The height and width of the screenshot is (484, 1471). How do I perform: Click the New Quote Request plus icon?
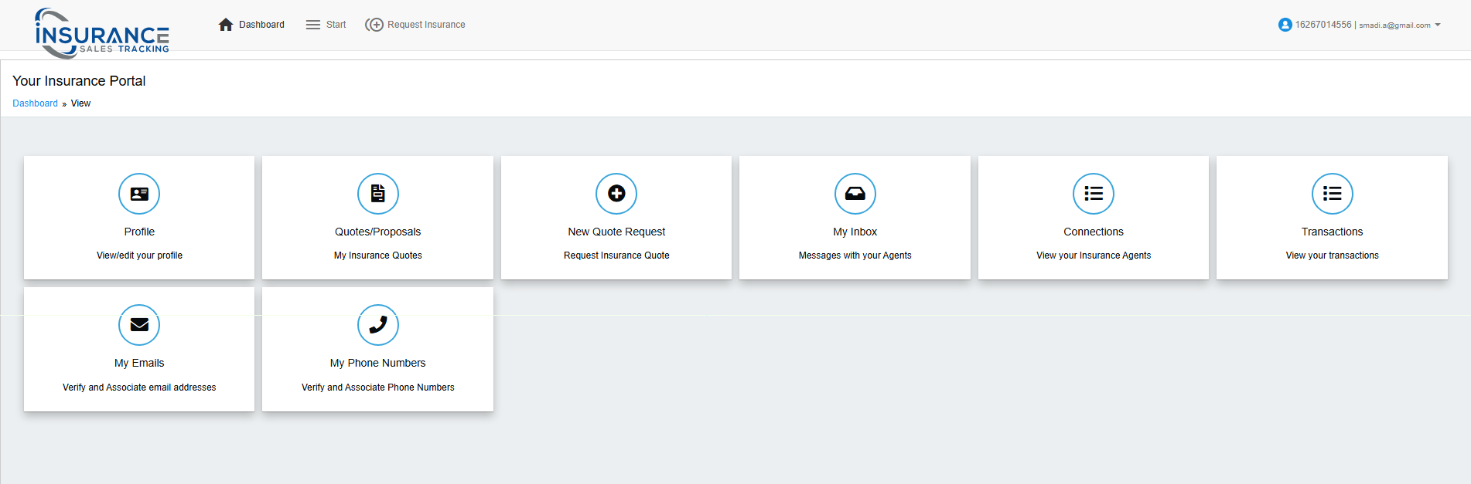(616, 194)
